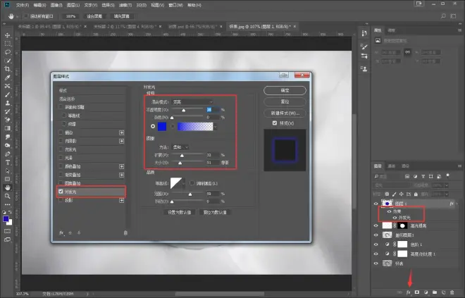465x298 pixels.
Task: Enable the 斜面和浮雕 style checkbox
Action: click(61, 107)
